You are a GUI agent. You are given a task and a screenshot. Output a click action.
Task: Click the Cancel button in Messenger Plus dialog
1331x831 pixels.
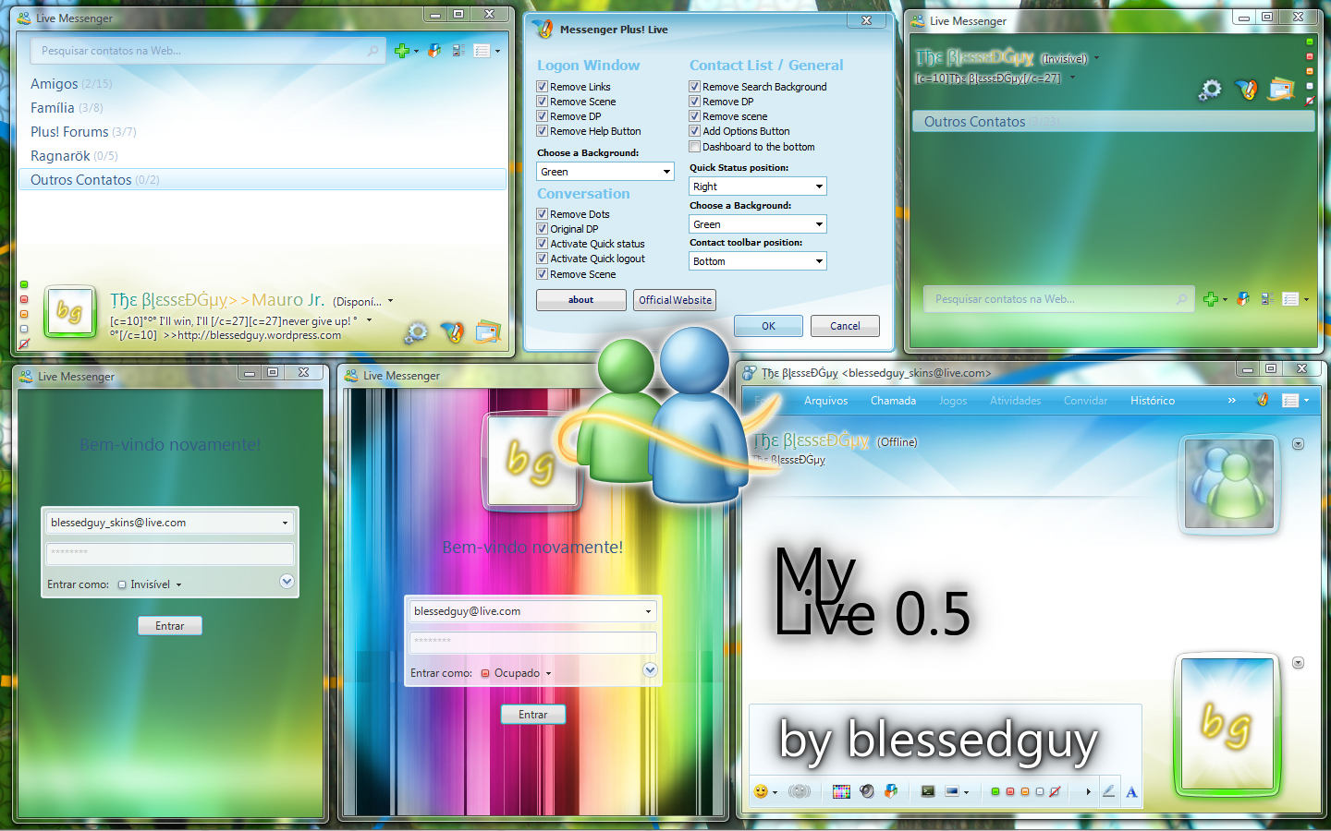click(x=845, y=326)
